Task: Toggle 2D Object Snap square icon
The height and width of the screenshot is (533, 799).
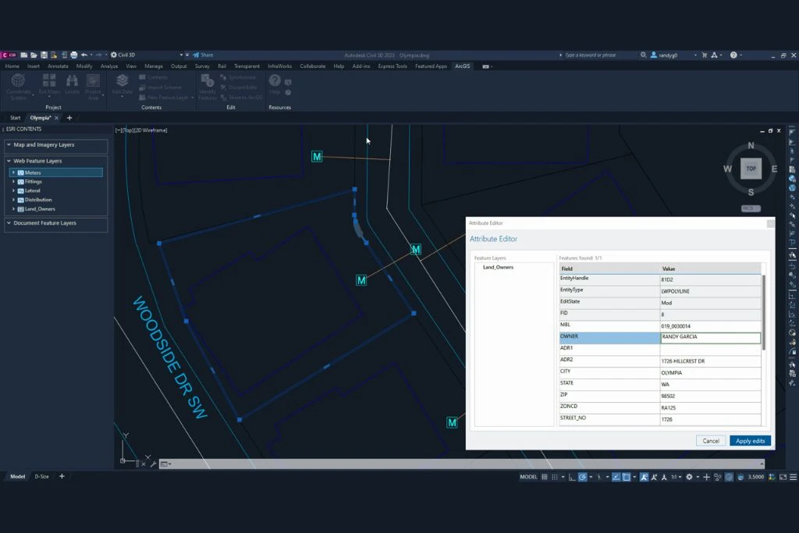Action: pyautogui.click(x=627, y=477)
